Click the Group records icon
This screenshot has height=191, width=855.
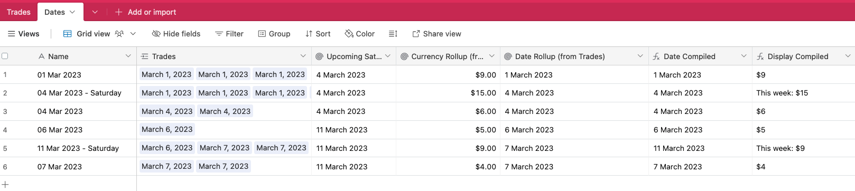(262, 34)
